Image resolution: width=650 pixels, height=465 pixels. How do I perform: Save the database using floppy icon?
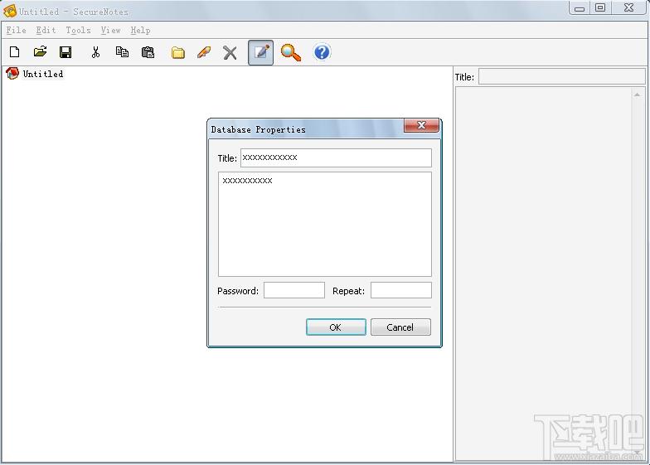(65, 52)
